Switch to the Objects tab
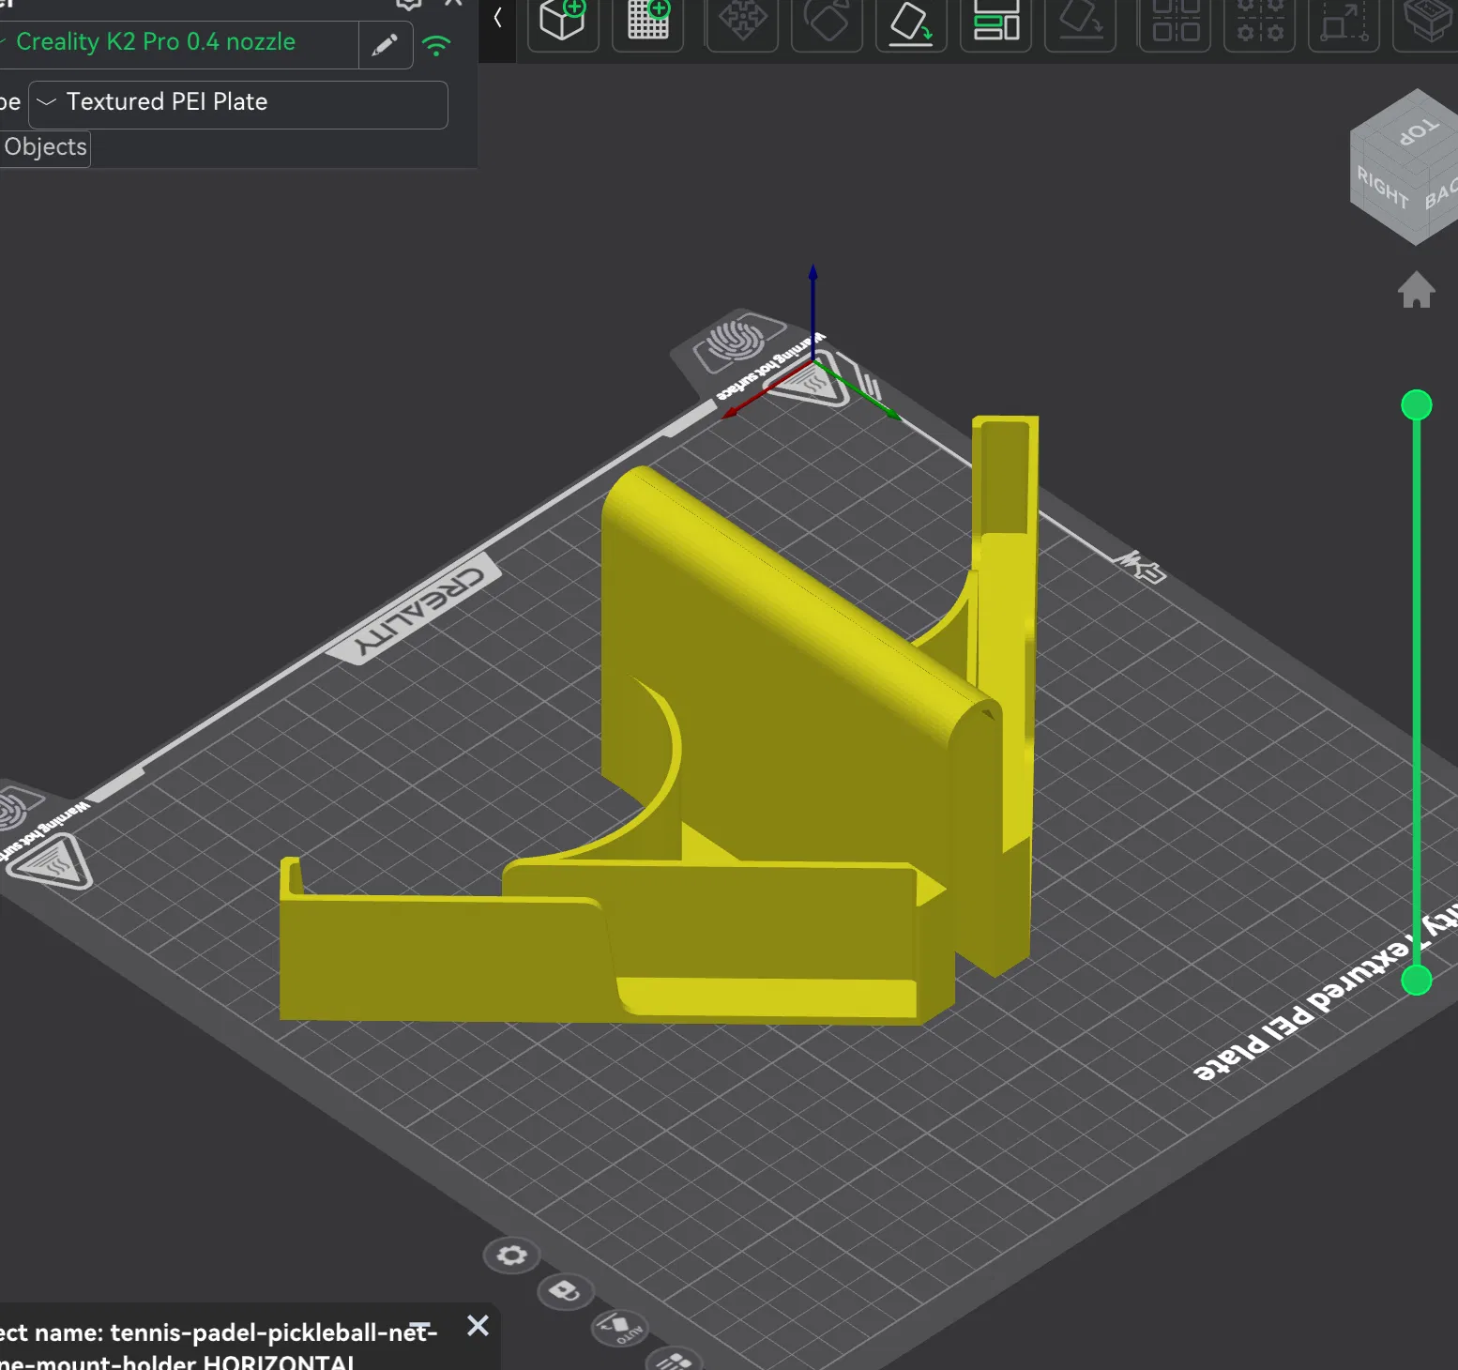This screenshot has height=1370, width=1458. (45, 147)
